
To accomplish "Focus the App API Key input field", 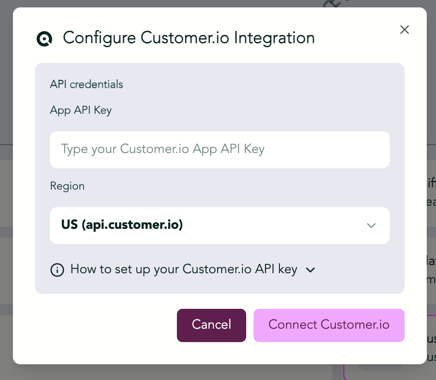I will pos(220,149).
